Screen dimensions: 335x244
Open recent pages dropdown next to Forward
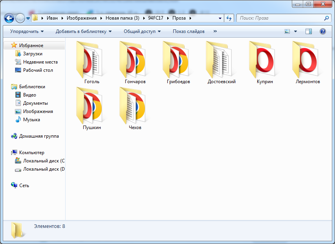(28, 18)
